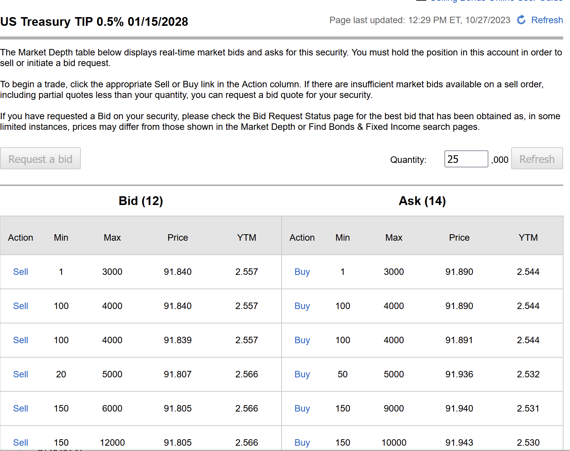Sell at bid price 91.807

[20, 374]
